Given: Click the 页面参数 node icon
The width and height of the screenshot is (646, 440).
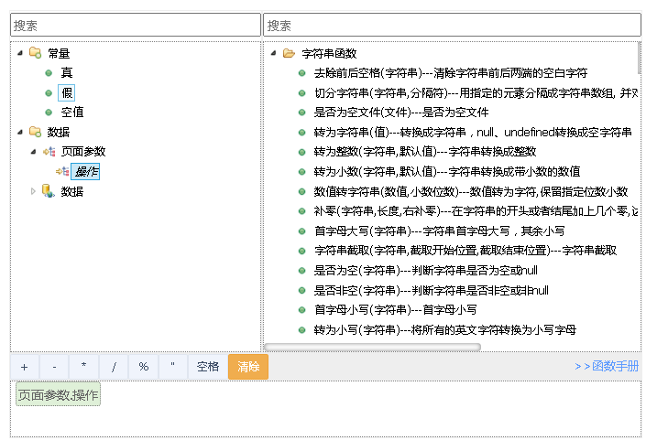Looking at the screenshot, I should click(49, 152).
